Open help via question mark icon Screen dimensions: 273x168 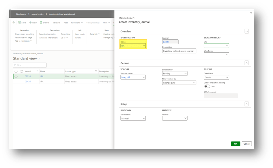pos(250,13)
